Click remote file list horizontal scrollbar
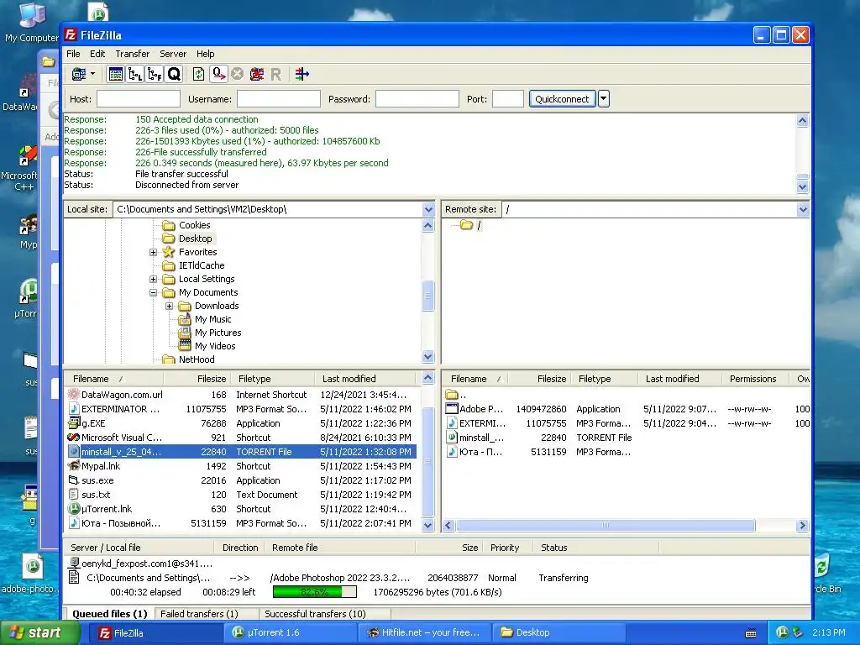Image resolution: width=860 pixels, height=645 pixels. (x=606, y=526)
